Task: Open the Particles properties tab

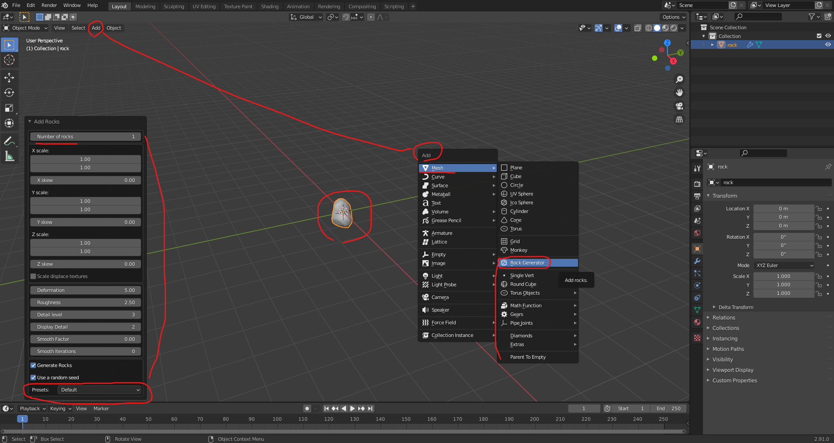Action: tap(697, 273)
